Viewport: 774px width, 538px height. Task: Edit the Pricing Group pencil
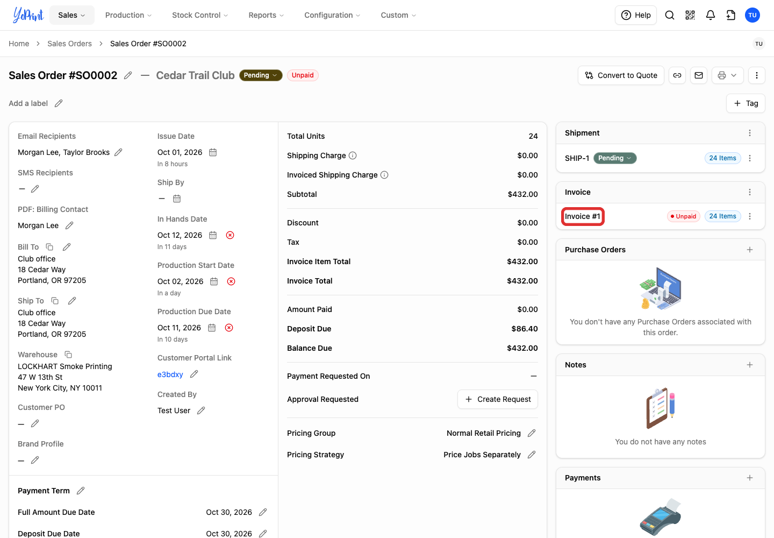pos(532,433)
